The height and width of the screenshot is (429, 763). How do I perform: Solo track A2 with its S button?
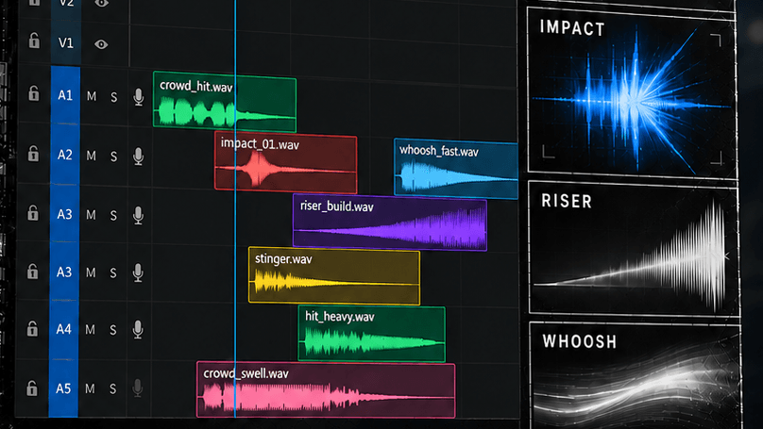click(114, 157)
